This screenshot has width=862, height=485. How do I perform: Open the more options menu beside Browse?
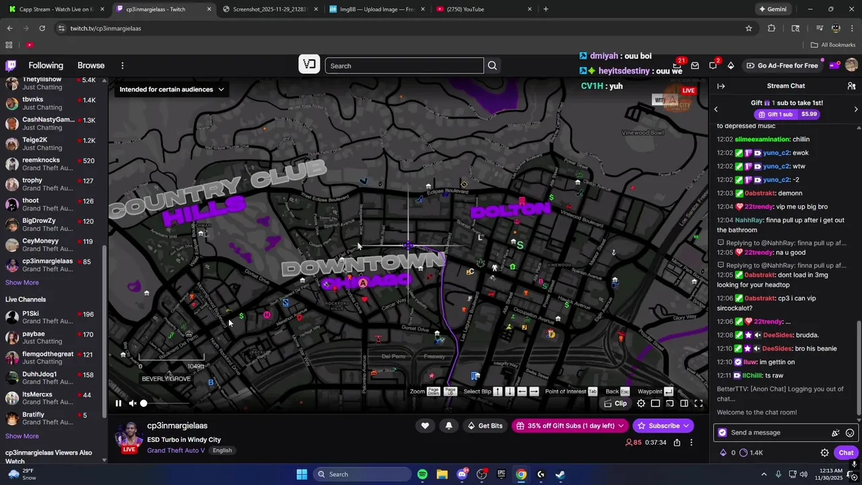[123, 65]
